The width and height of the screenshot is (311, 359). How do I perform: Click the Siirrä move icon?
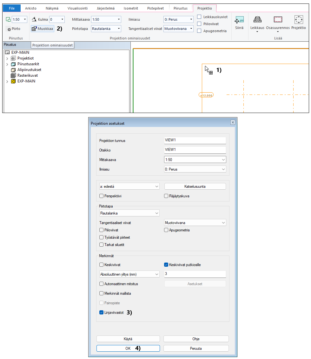pos(239,21)
